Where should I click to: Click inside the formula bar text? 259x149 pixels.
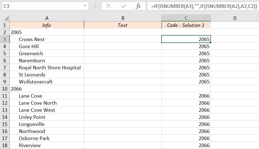pyautogui.click(x=204, y=6)
